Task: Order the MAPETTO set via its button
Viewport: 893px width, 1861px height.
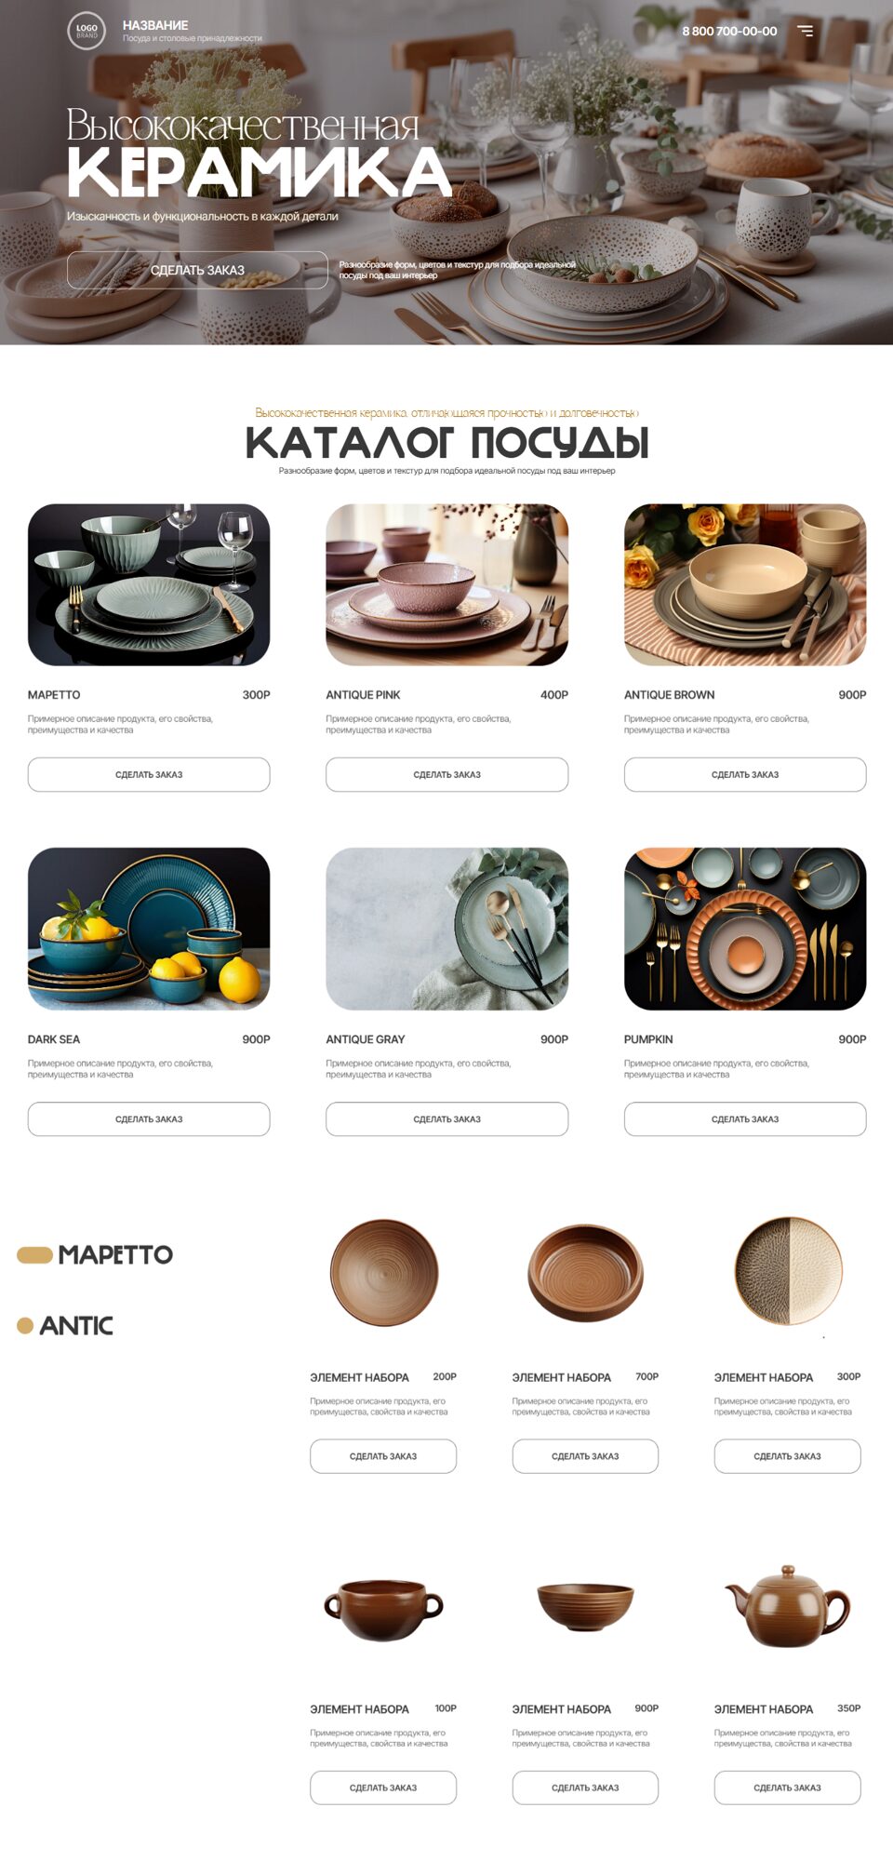Action: click(x=149, y=774)
